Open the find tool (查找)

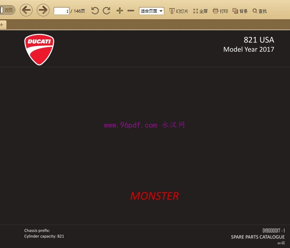[260, 11]
